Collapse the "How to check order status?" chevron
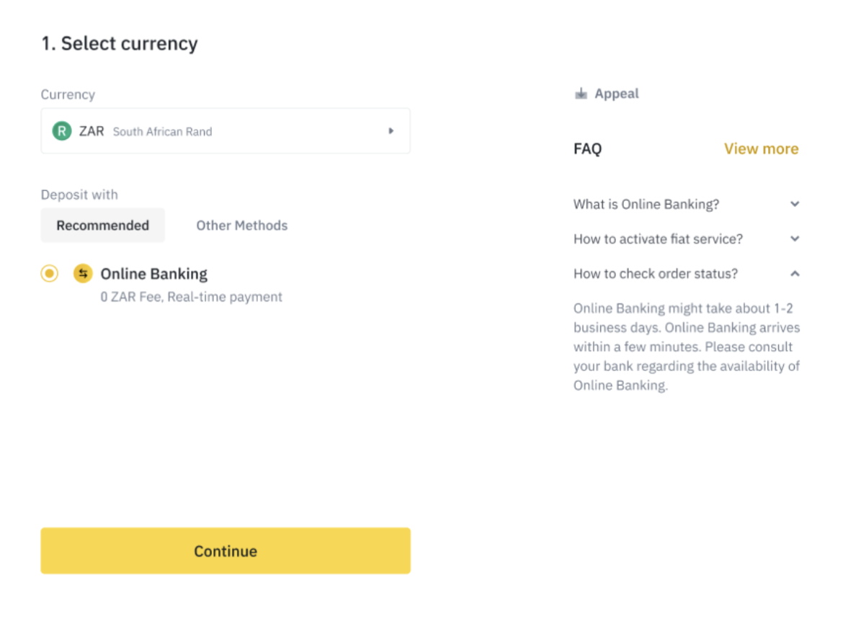Screen dimensions: 843x631 [x=795, y=274]
